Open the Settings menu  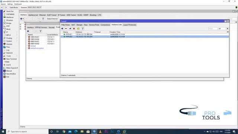coord(10,4)
